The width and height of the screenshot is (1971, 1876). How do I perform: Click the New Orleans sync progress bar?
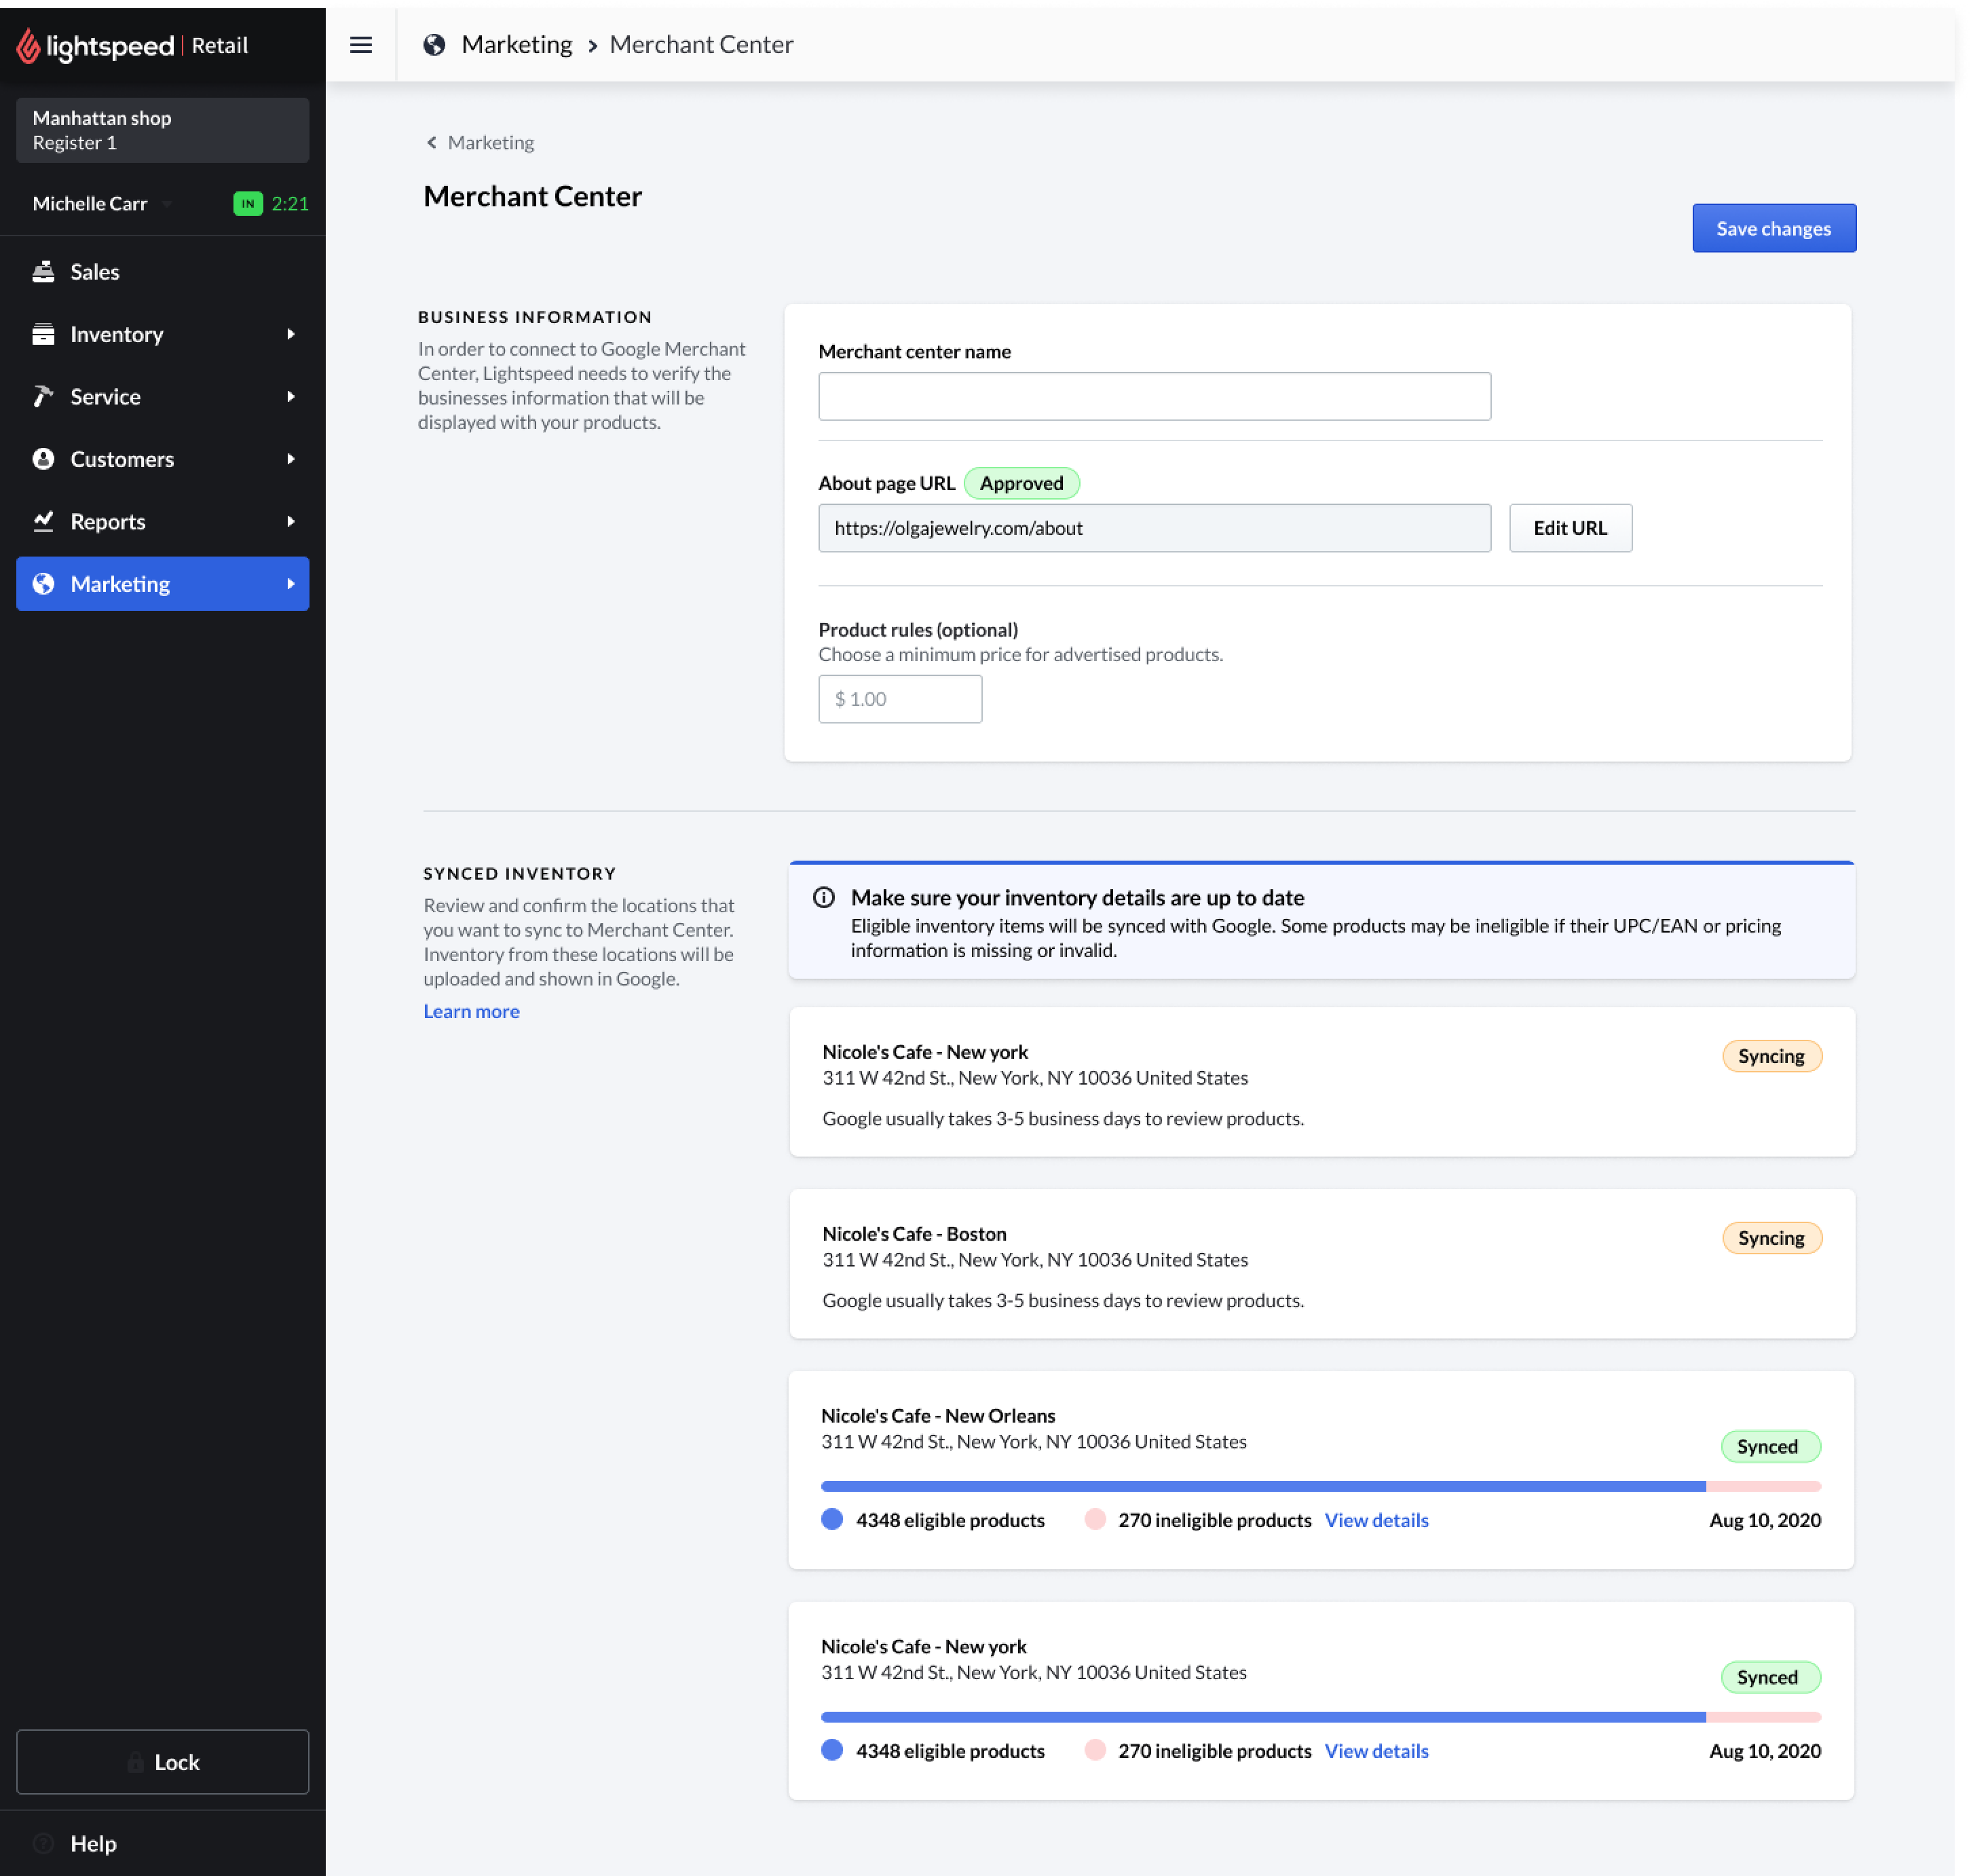pyautogui.click(x=1320, y=1486)
